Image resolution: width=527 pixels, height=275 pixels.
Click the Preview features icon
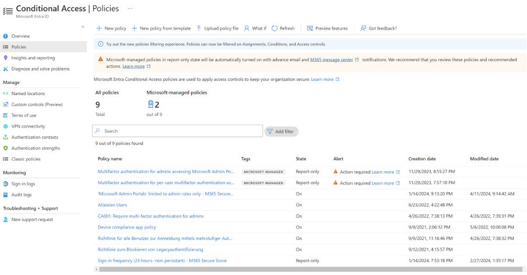[x=310, y=29]
